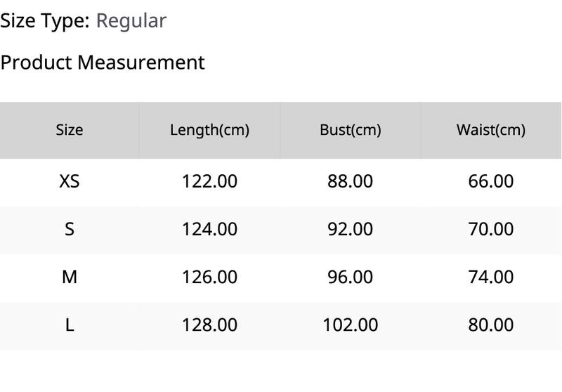
Task: Click the Bust(cm) column header
Action: pos(350,130)
